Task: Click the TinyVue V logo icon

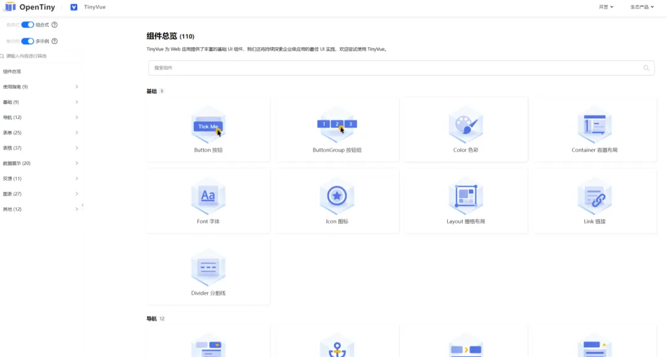Action: click(x=73, y=7)
